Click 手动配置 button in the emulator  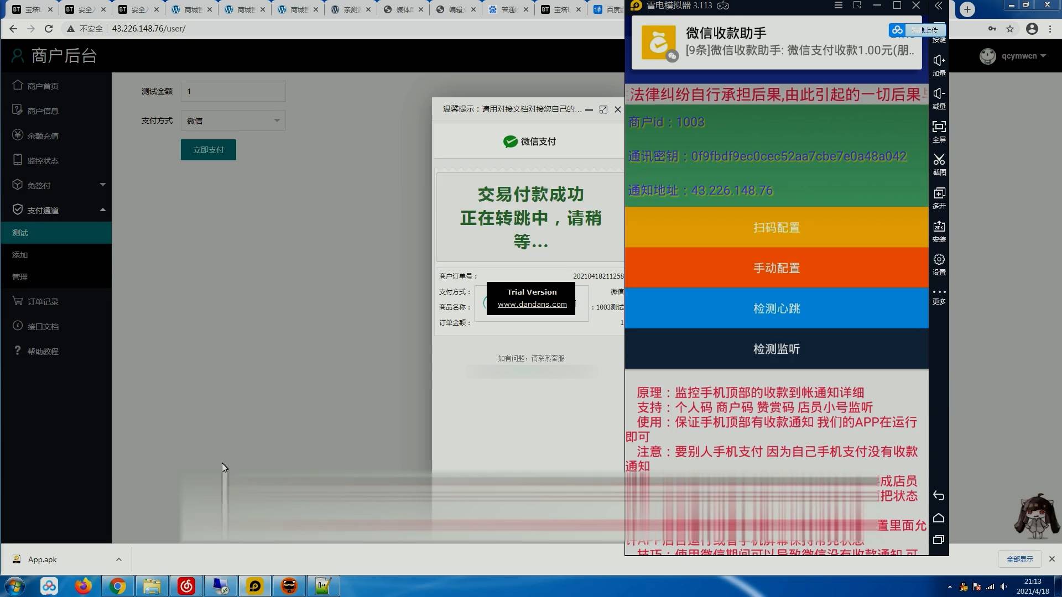coord(777,268)
